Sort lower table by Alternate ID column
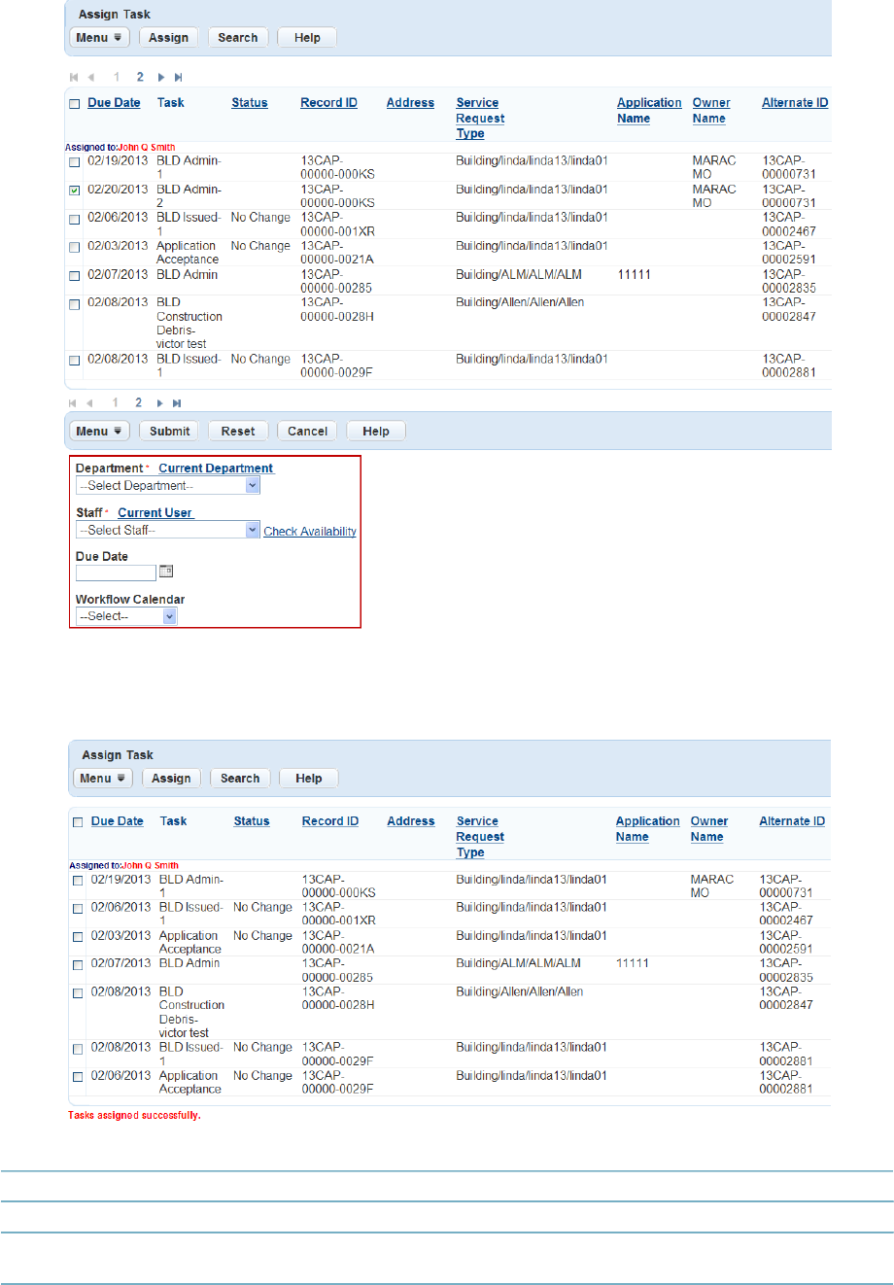This screenshot has height=1285, width=894. [792, 821]
